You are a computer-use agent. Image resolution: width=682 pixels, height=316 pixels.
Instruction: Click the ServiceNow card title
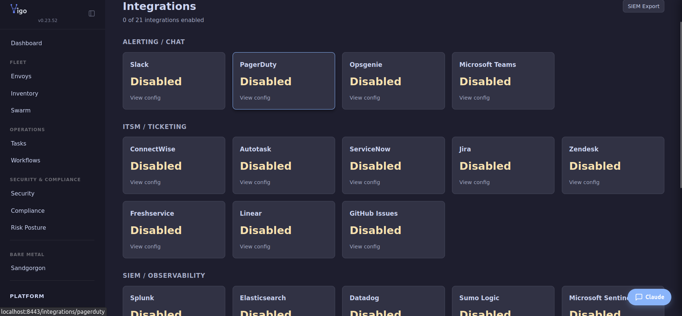click(370, 149)
